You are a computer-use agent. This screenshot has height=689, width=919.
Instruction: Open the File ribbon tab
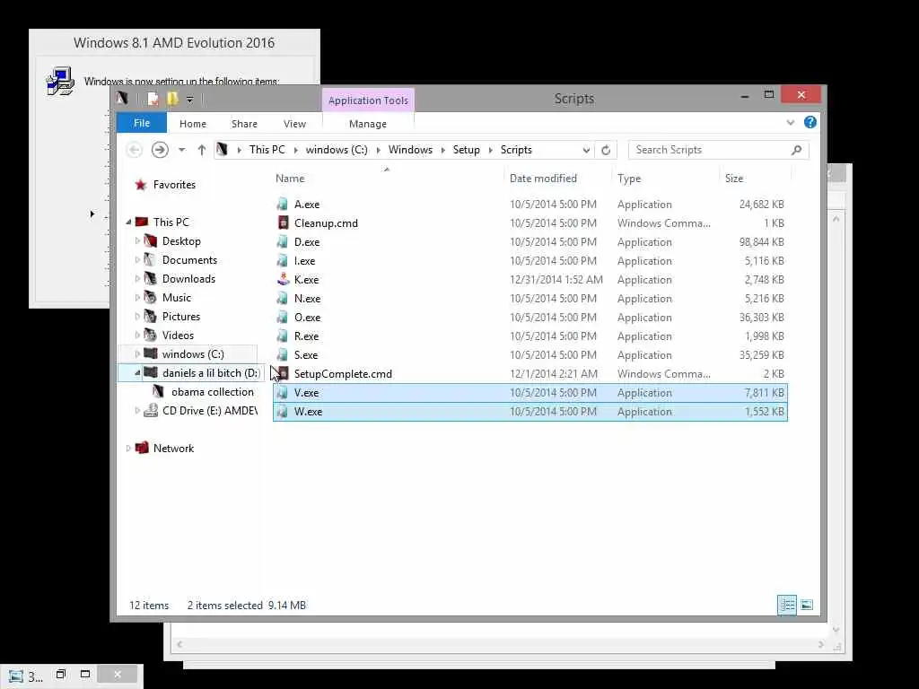[141, 123]
